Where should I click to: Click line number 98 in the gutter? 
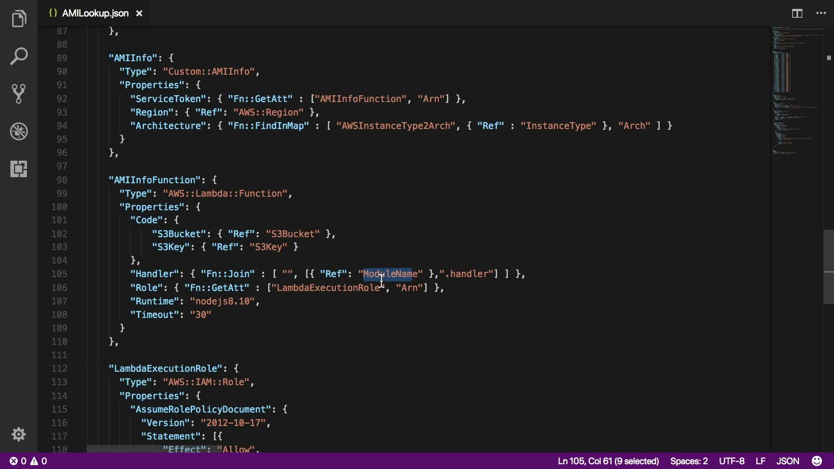point(62,180)
